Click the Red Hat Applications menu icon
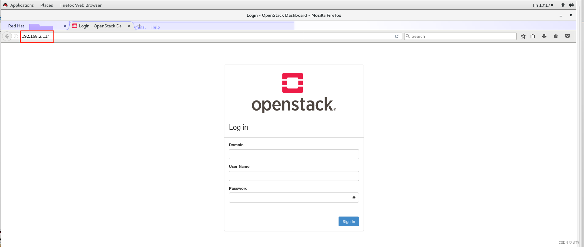The image size is (584, 247). (5, 5)
